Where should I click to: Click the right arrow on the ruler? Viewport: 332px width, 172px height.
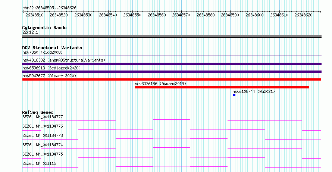tap(320, 12)
